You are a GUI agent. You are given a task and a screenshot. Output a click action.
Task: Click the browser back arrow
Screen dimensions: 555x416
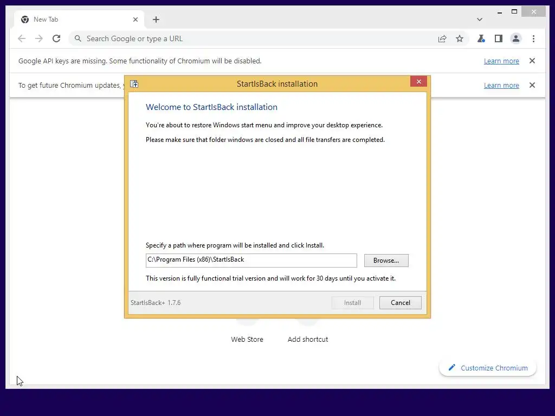tap(22, 38)
